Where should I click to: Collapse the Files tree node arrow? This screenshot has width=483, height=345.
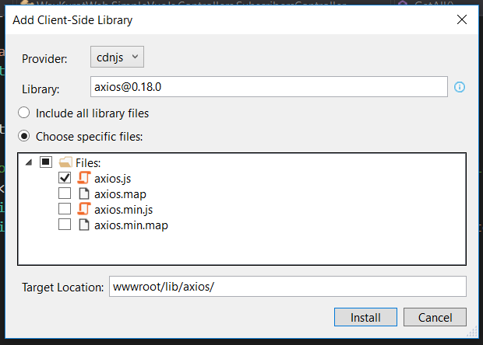point(29,162)
